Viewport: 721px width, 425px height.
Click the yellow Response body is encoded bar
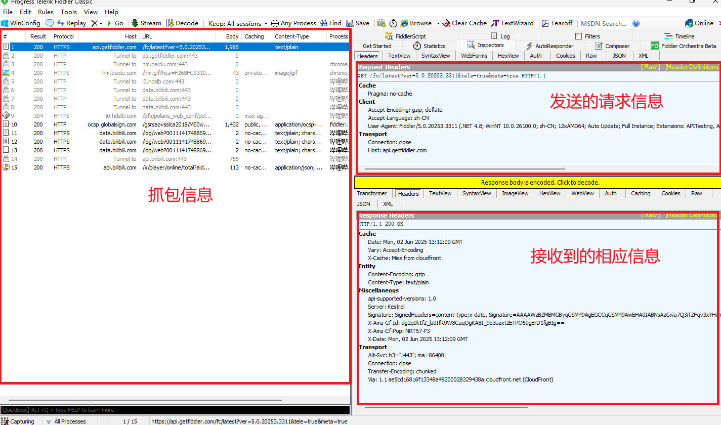(537, 183)
